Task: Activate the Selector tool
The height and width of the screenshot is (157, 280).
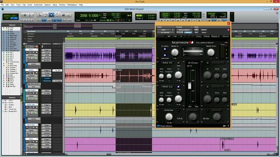Action: tap(51, 15)
